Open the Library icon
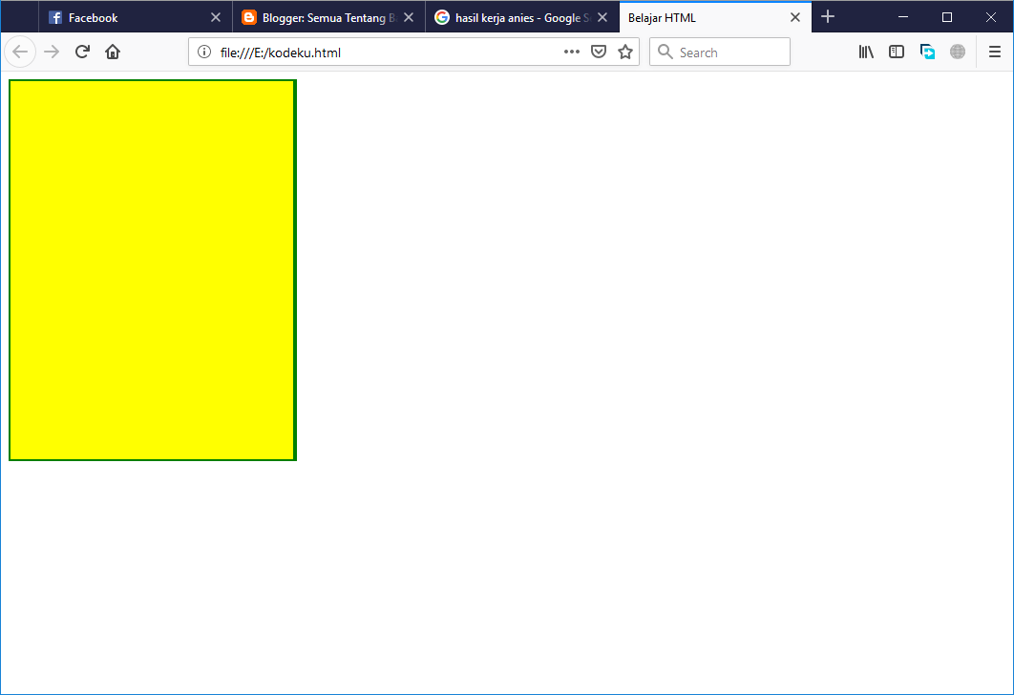 click(866, 52)
